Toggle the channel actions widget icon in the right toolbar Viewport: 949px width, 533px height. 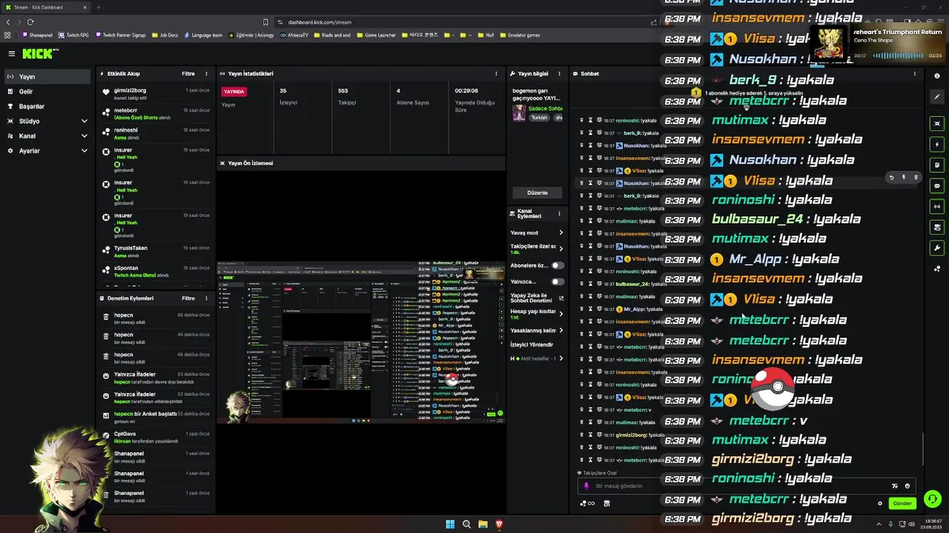pos(937,227)
